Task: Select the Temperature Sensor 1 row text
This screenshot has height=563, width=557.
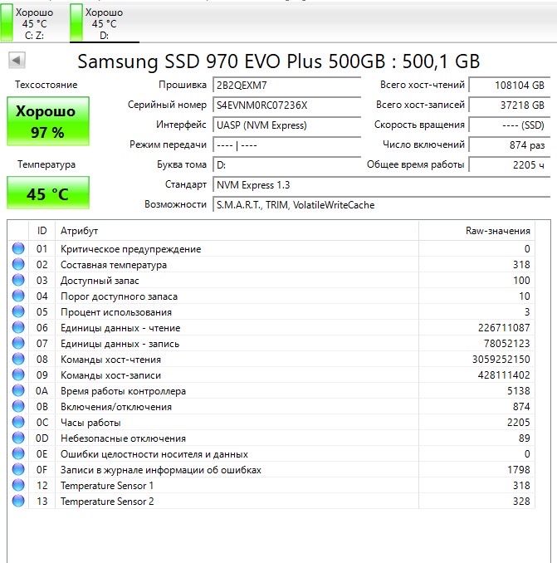Action: (x=107, y=486)
